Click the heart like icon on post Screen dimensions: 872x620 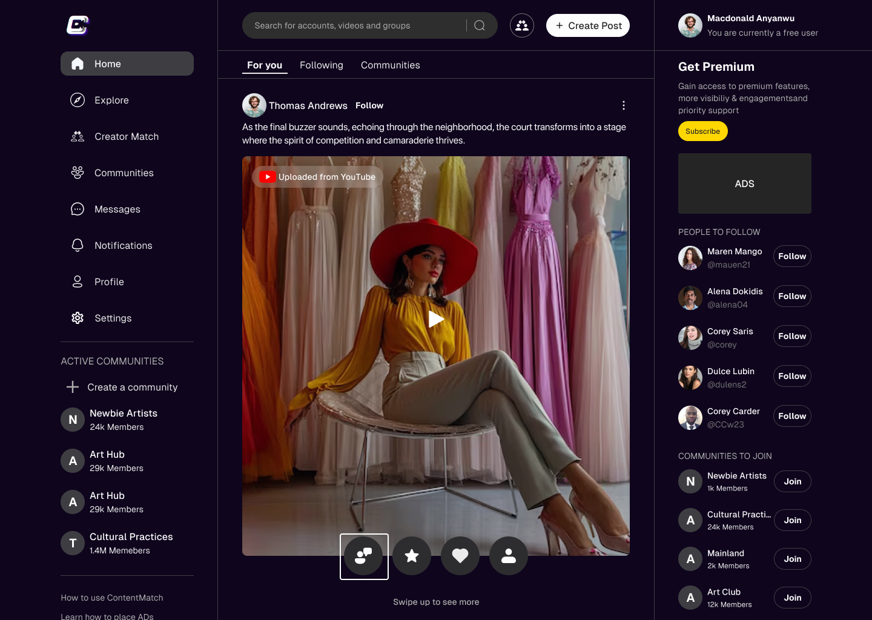[x=460, y=556]
